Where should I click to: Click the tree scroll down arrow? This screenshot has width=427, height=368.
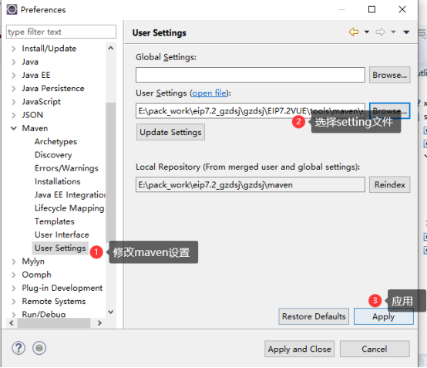tap(111, 312)
